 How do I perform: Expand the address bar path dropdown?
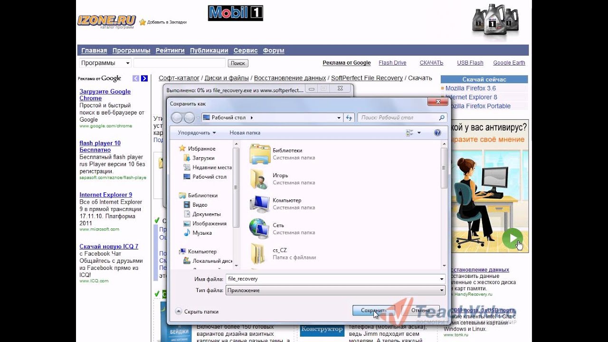click(339, 118)
